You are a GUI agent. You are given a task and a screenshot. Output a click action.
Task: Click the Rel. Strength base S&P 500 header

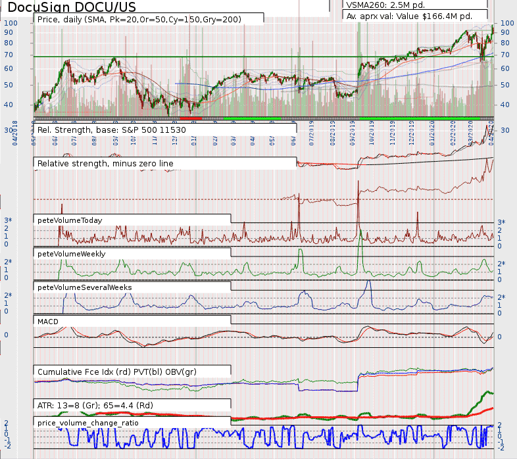[111, 130]
